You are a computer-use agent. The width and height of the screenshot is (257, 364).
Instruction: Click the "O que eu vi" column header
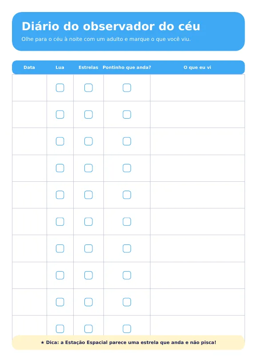(x=197, y=67)
